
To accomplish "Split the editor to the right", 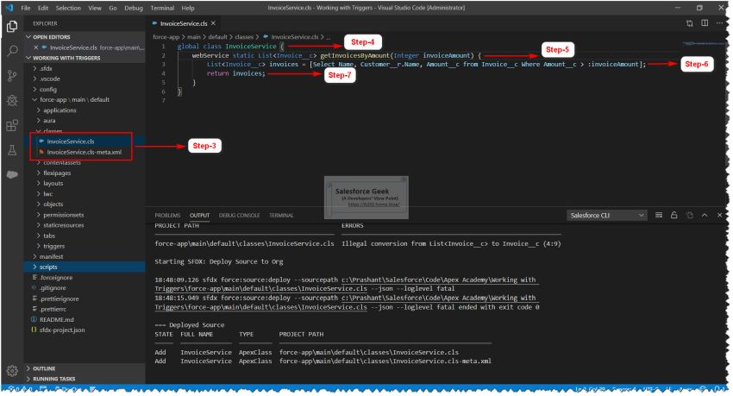I will point(705,23).
